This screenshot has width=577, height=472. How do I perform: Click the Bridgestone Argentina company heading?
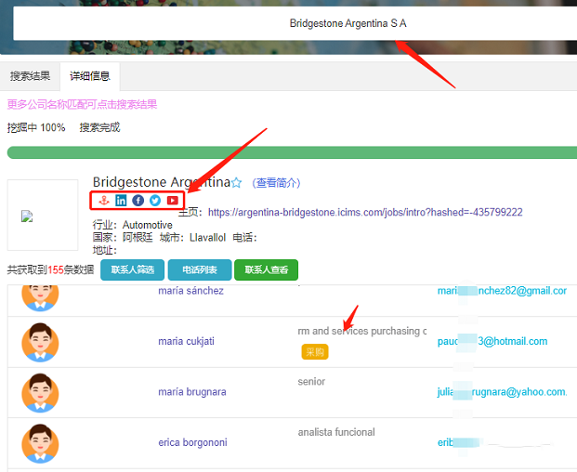162,182
